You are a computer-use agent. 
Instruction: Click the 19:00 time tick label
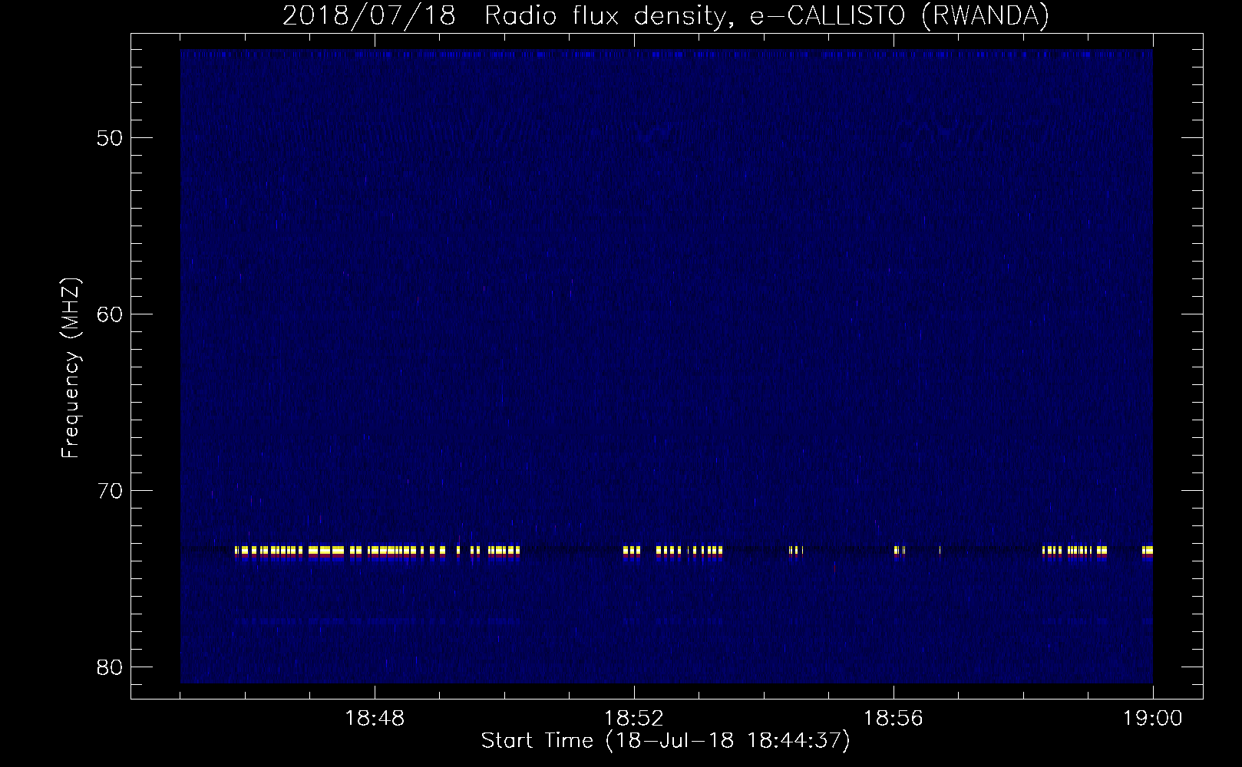(1153, 719)
